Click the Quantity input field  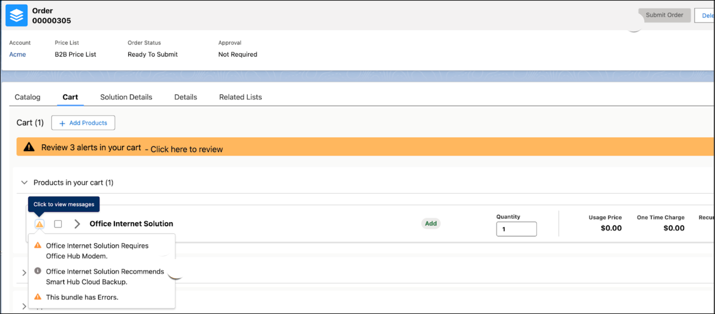pyautogui.click(x=516, y=229)
